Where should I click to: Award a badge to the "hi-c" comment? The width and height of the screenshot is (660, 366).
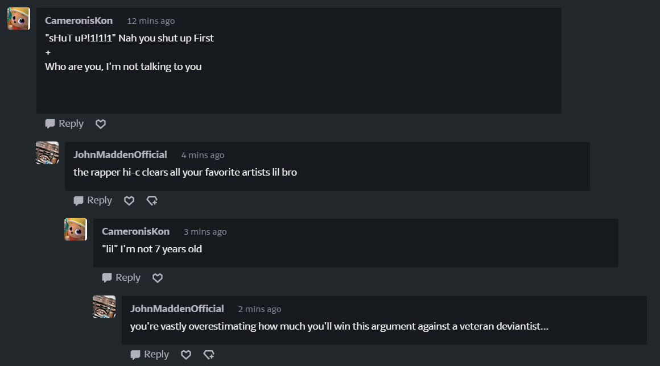[x=152, y=201]
